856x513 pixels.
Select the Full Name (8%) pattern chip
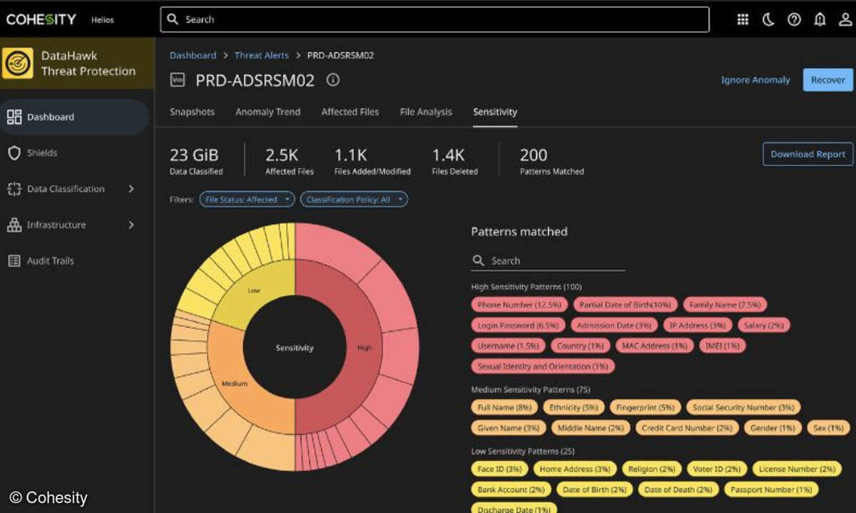coord(504,408)
